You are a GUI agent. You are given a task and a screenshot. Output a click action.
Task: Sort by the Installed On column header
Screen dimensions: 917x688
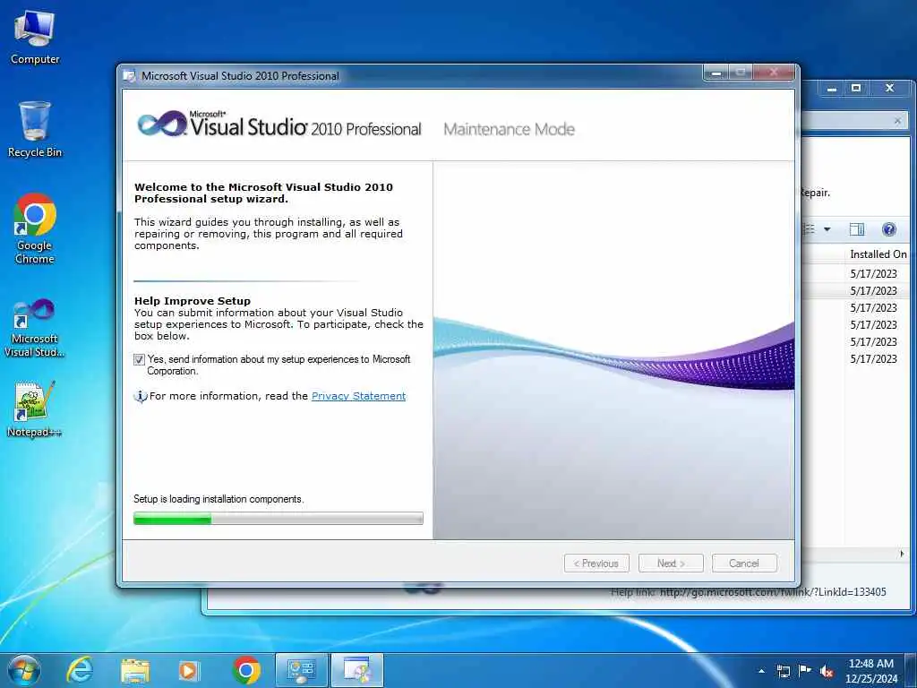[x=878, y=254]
